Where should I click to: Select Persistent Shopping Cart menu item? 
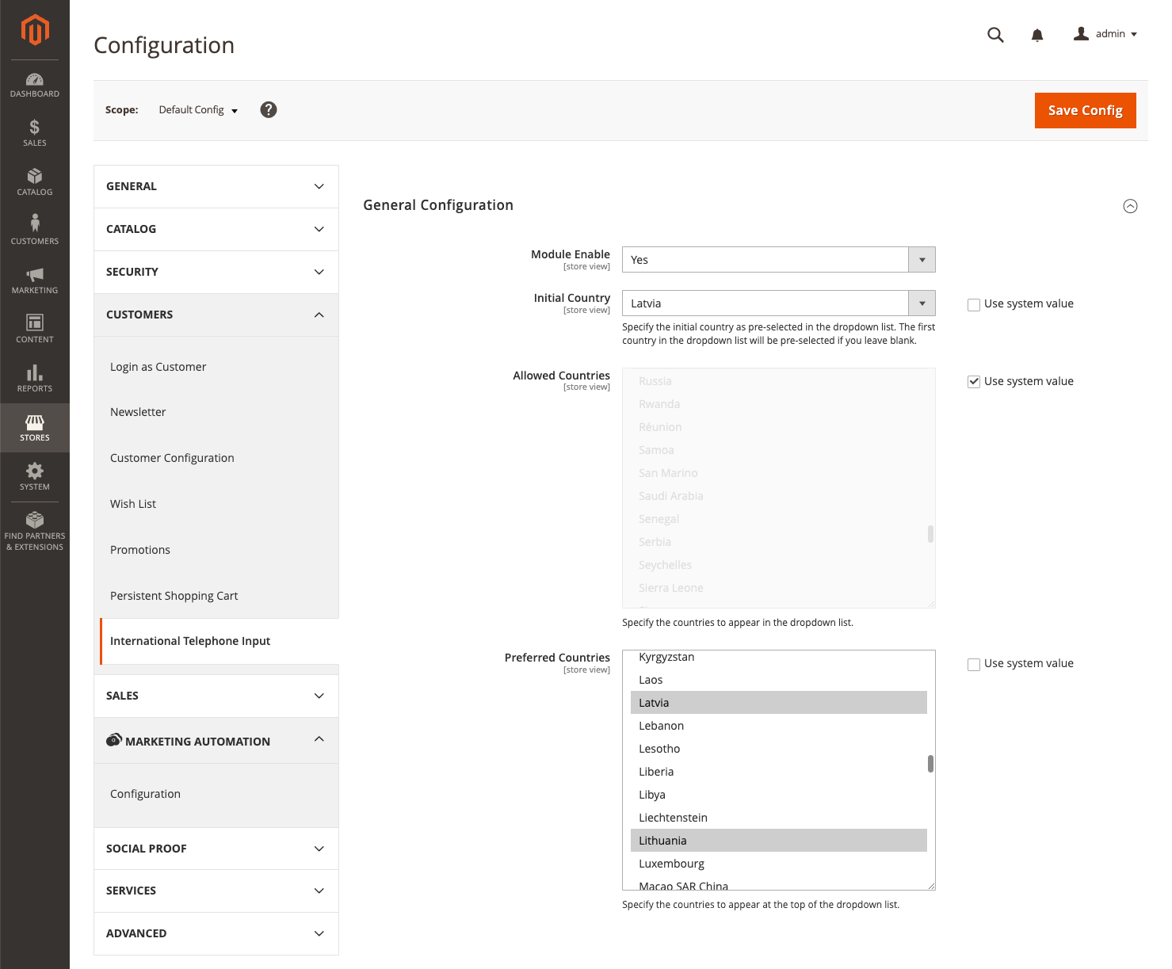pos(174,596)
